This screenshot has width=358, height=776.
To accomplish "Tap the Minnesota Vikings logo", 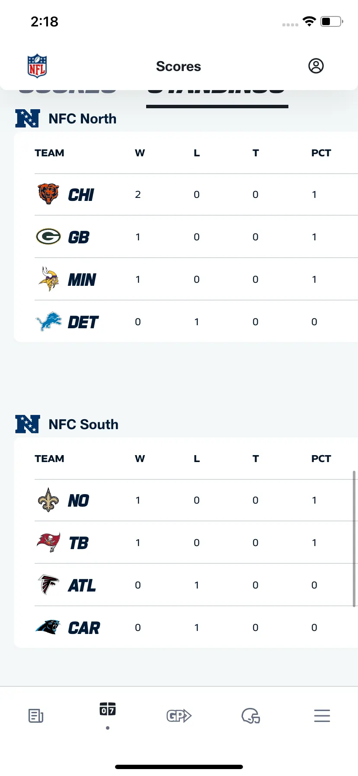I will (48, 279).
